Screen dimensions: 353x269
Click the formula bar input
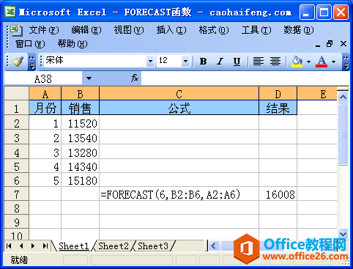[245, 78]
